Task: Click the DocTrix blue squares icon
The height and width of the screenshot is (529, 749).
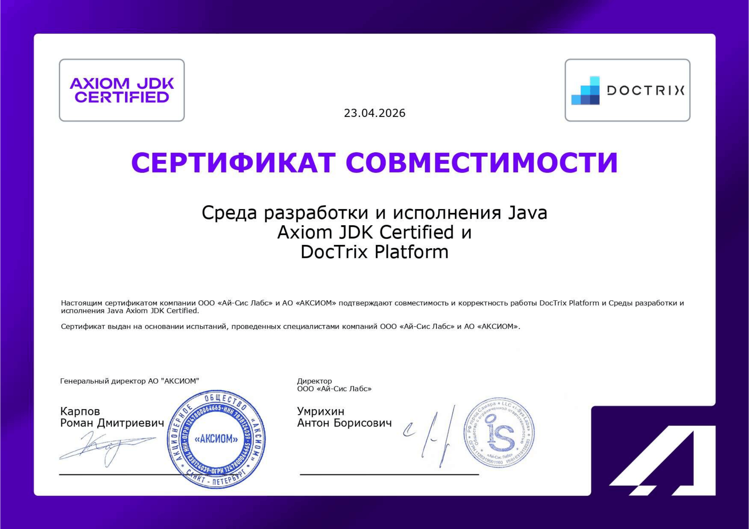Action: (585, 91)
